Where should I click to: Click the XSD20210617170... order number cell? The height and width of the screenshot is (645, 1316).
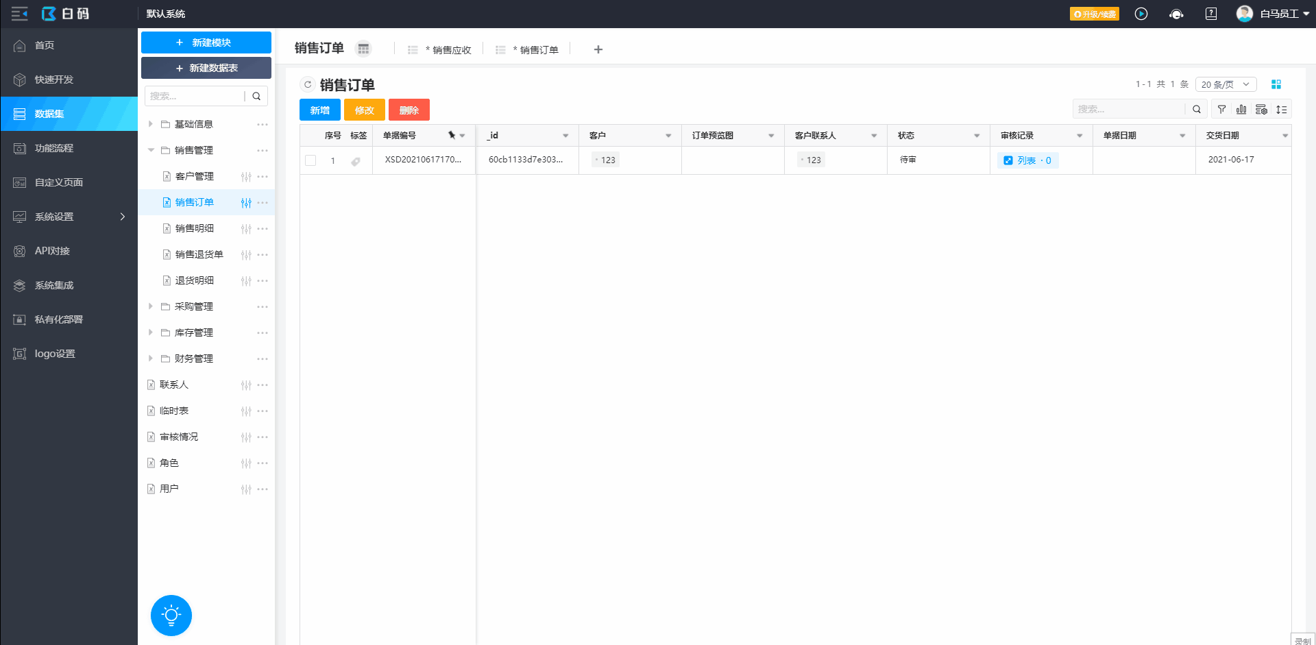[x=424, y=160]
